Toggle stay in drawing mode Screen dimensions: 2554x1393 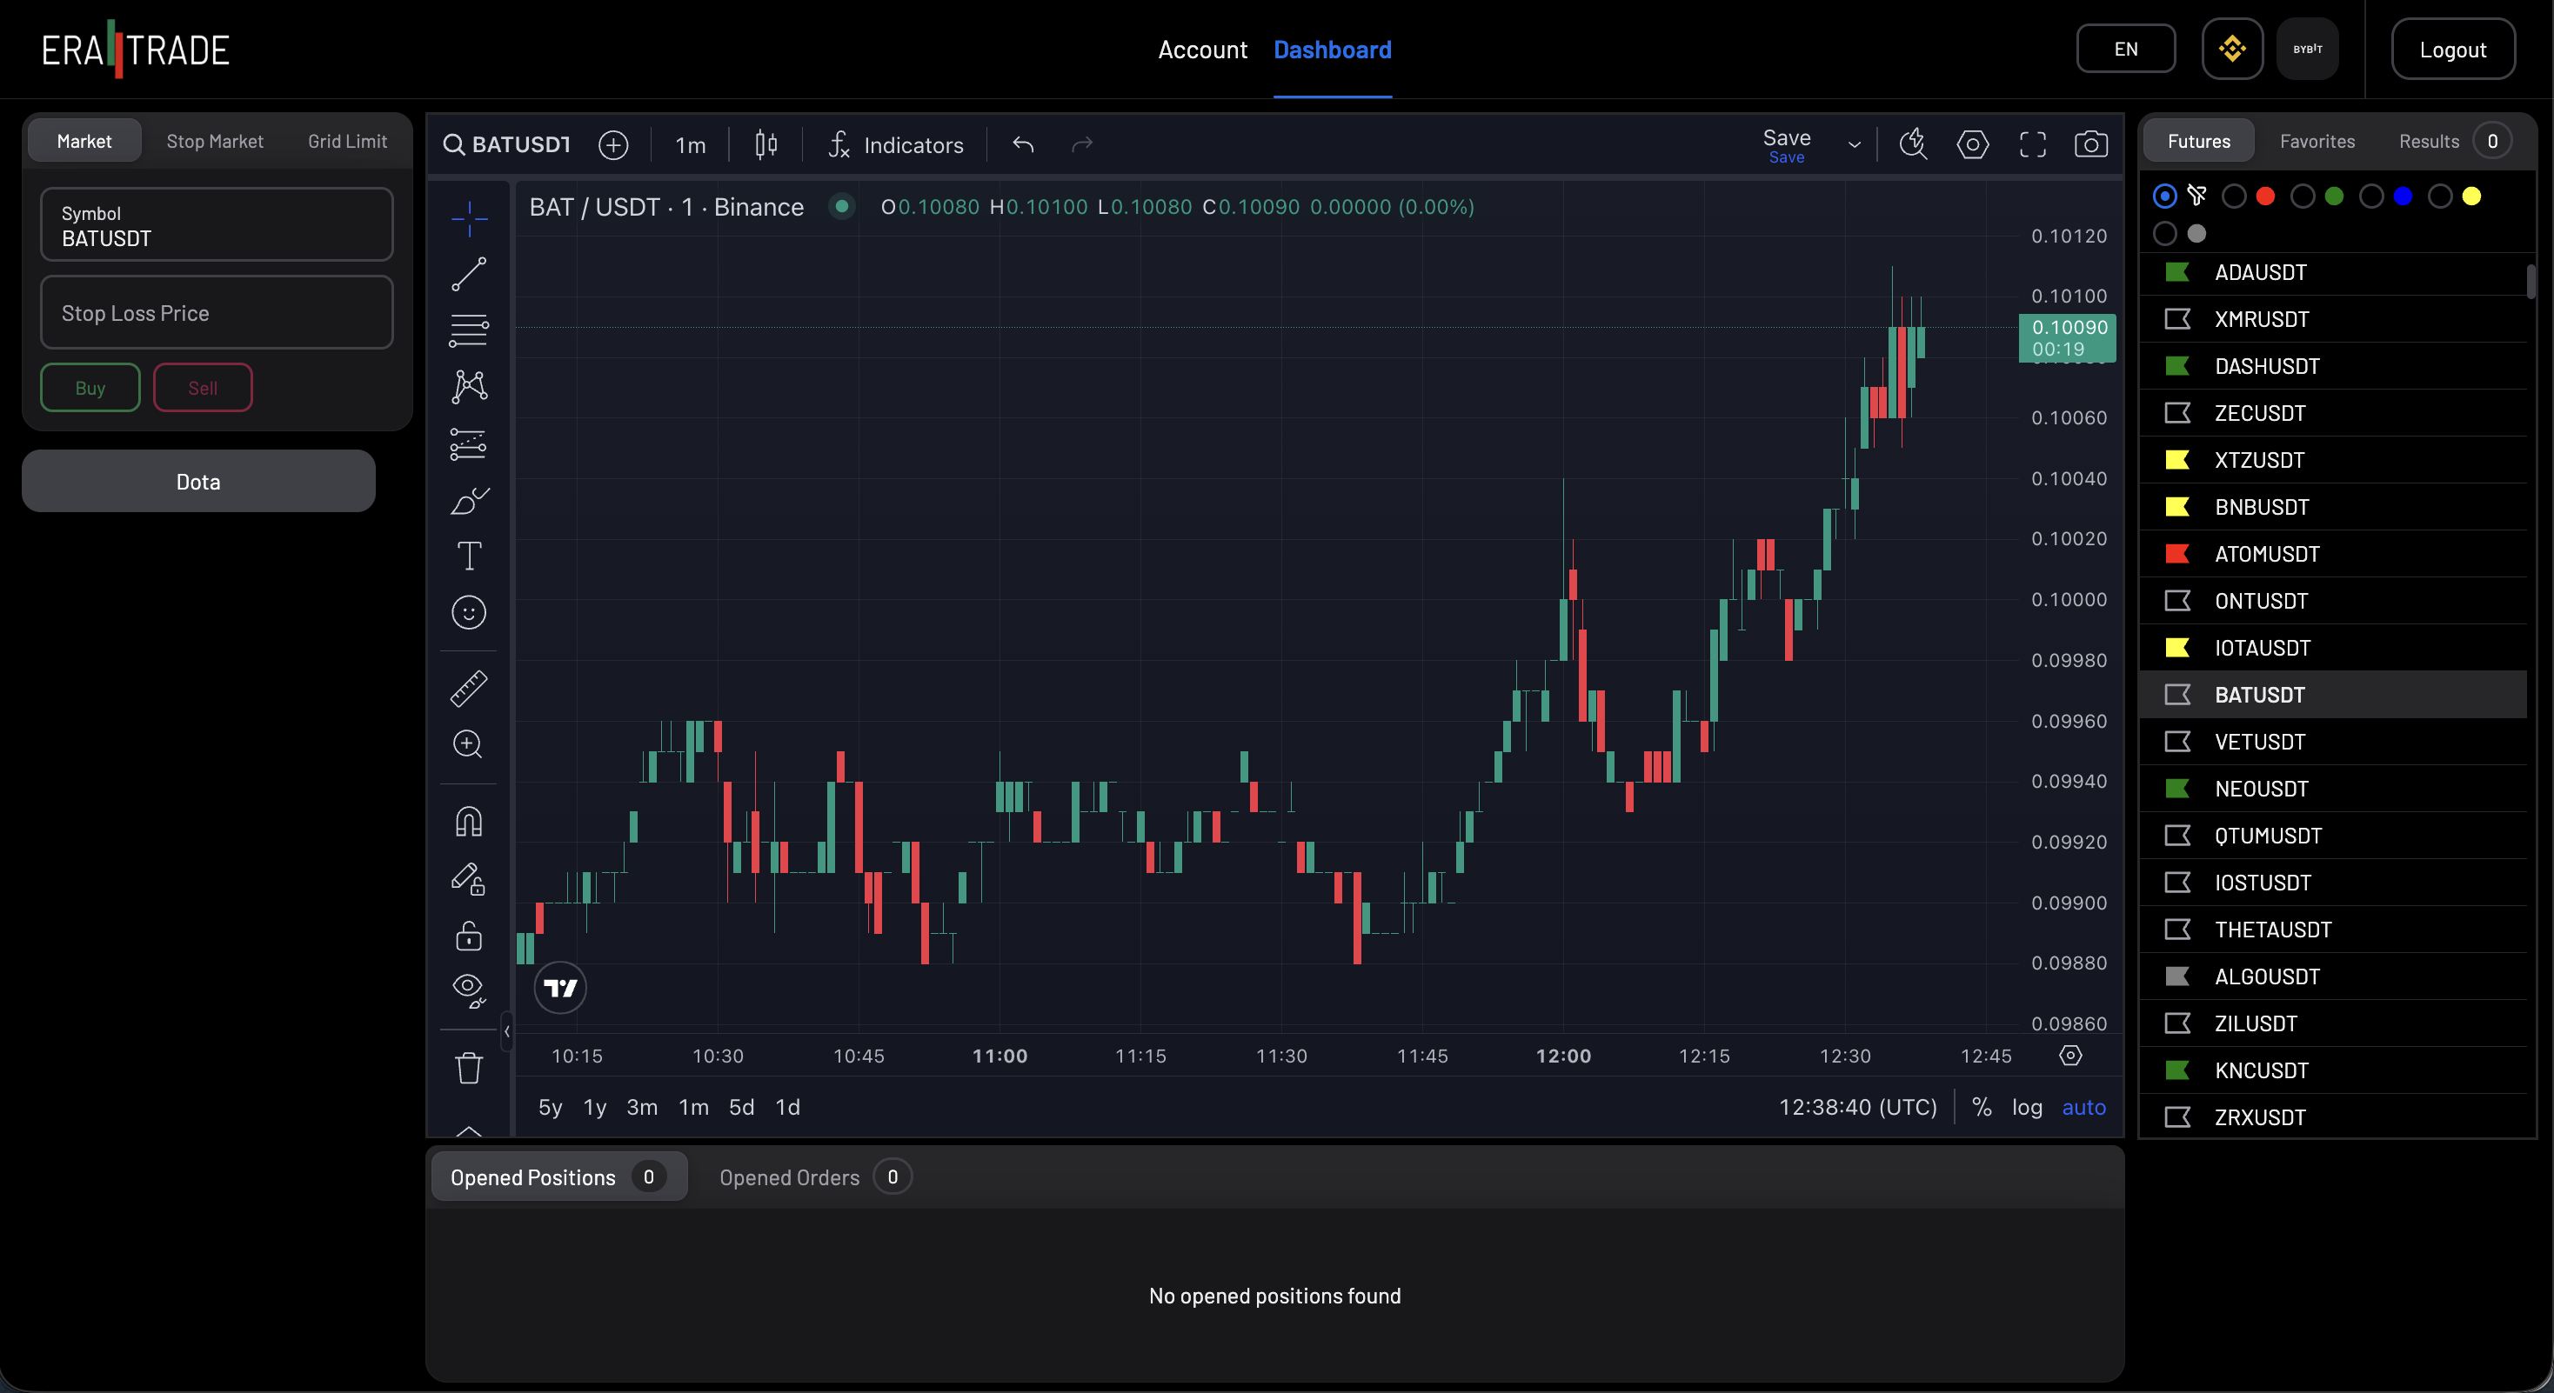(x=469, y=878)
